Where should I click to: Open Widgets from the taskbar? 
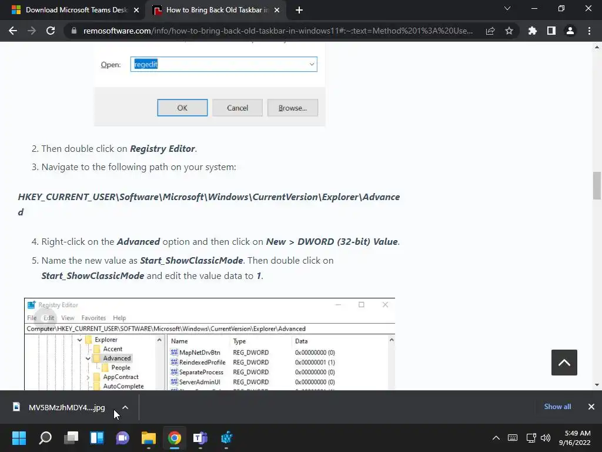97,438
